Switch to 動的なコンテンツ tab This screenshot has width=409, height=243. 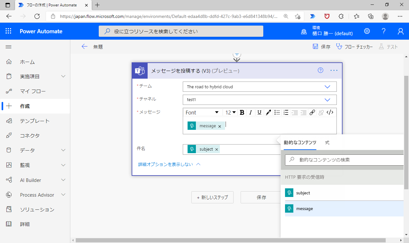300,143
